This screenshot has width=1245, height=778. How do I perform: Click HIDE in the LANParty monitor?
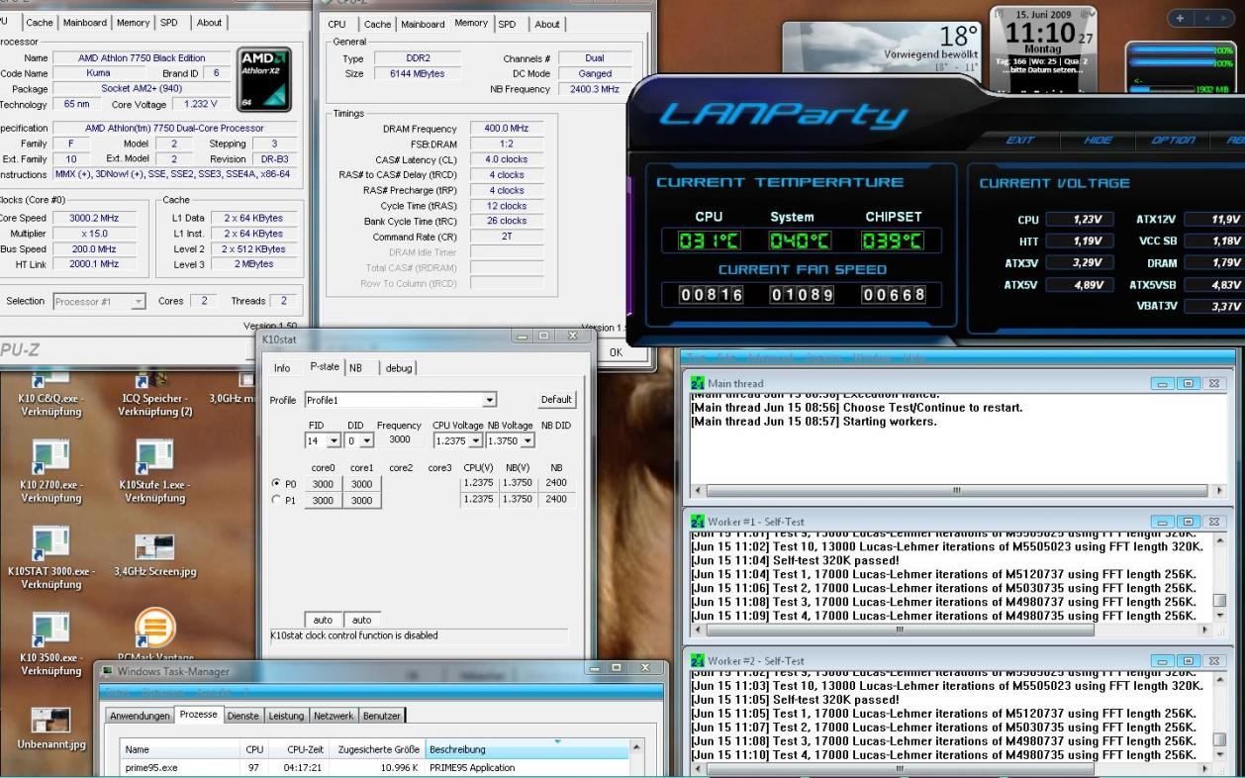[1099, 142]
